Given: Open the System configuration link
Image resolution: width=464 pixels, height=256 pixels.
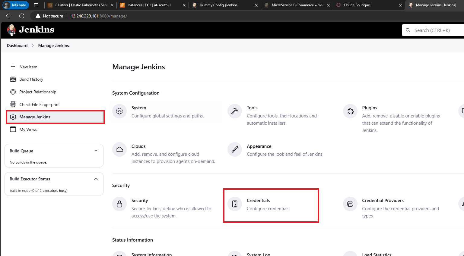Looking at the screenshot, I should tap(139, 108).
